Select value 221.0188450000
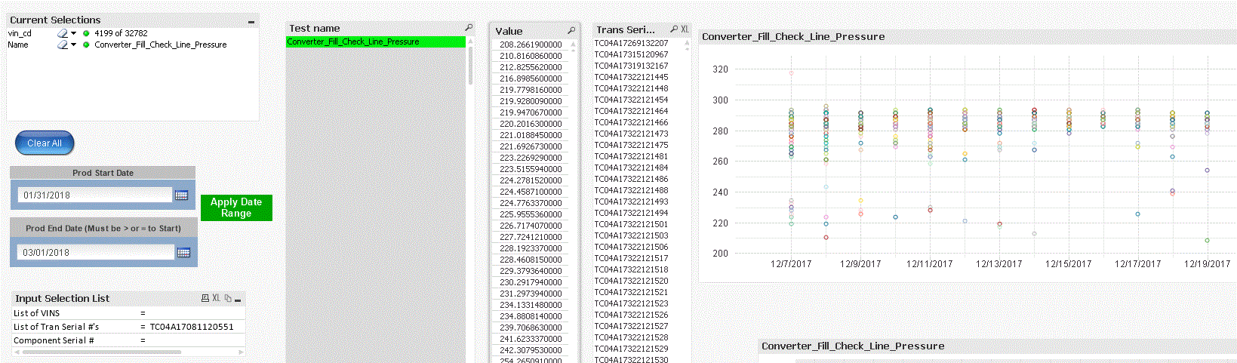1237x363 pixels. click(x=531, y=135)
